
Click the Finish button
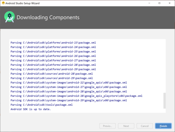point(163,126)
